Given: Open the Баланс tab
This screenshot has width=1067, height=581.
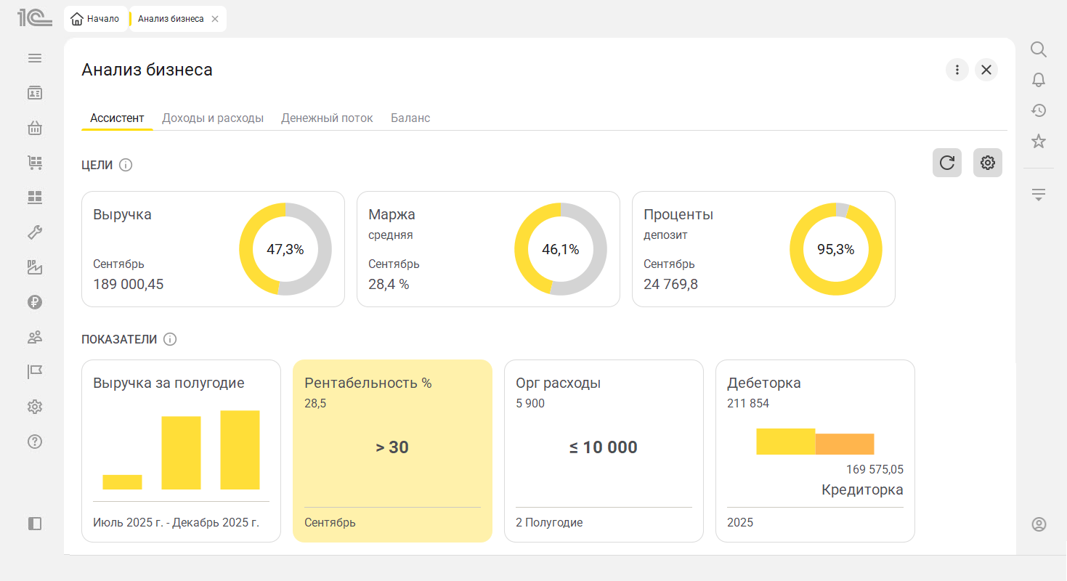Looking at the screenshot, I should 410,118.
